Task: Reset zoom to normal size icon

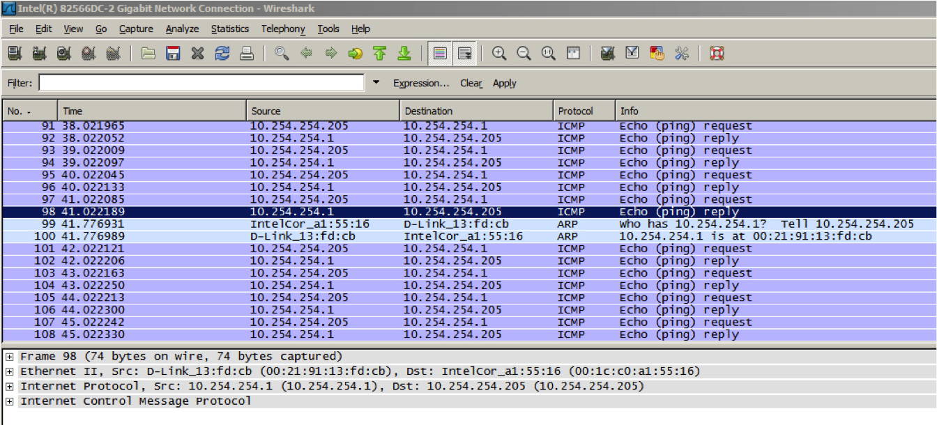Action: (x=548, y=54)
